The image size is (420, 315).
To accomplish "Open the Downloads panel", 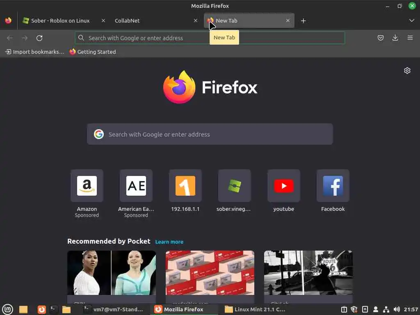I will tap(395, 38).
